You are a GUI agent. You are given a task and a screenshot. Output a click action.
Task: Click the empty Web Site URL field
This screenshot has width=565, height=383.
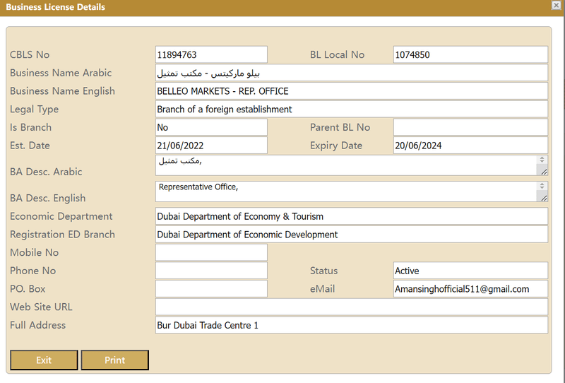(x=352, y=307)
